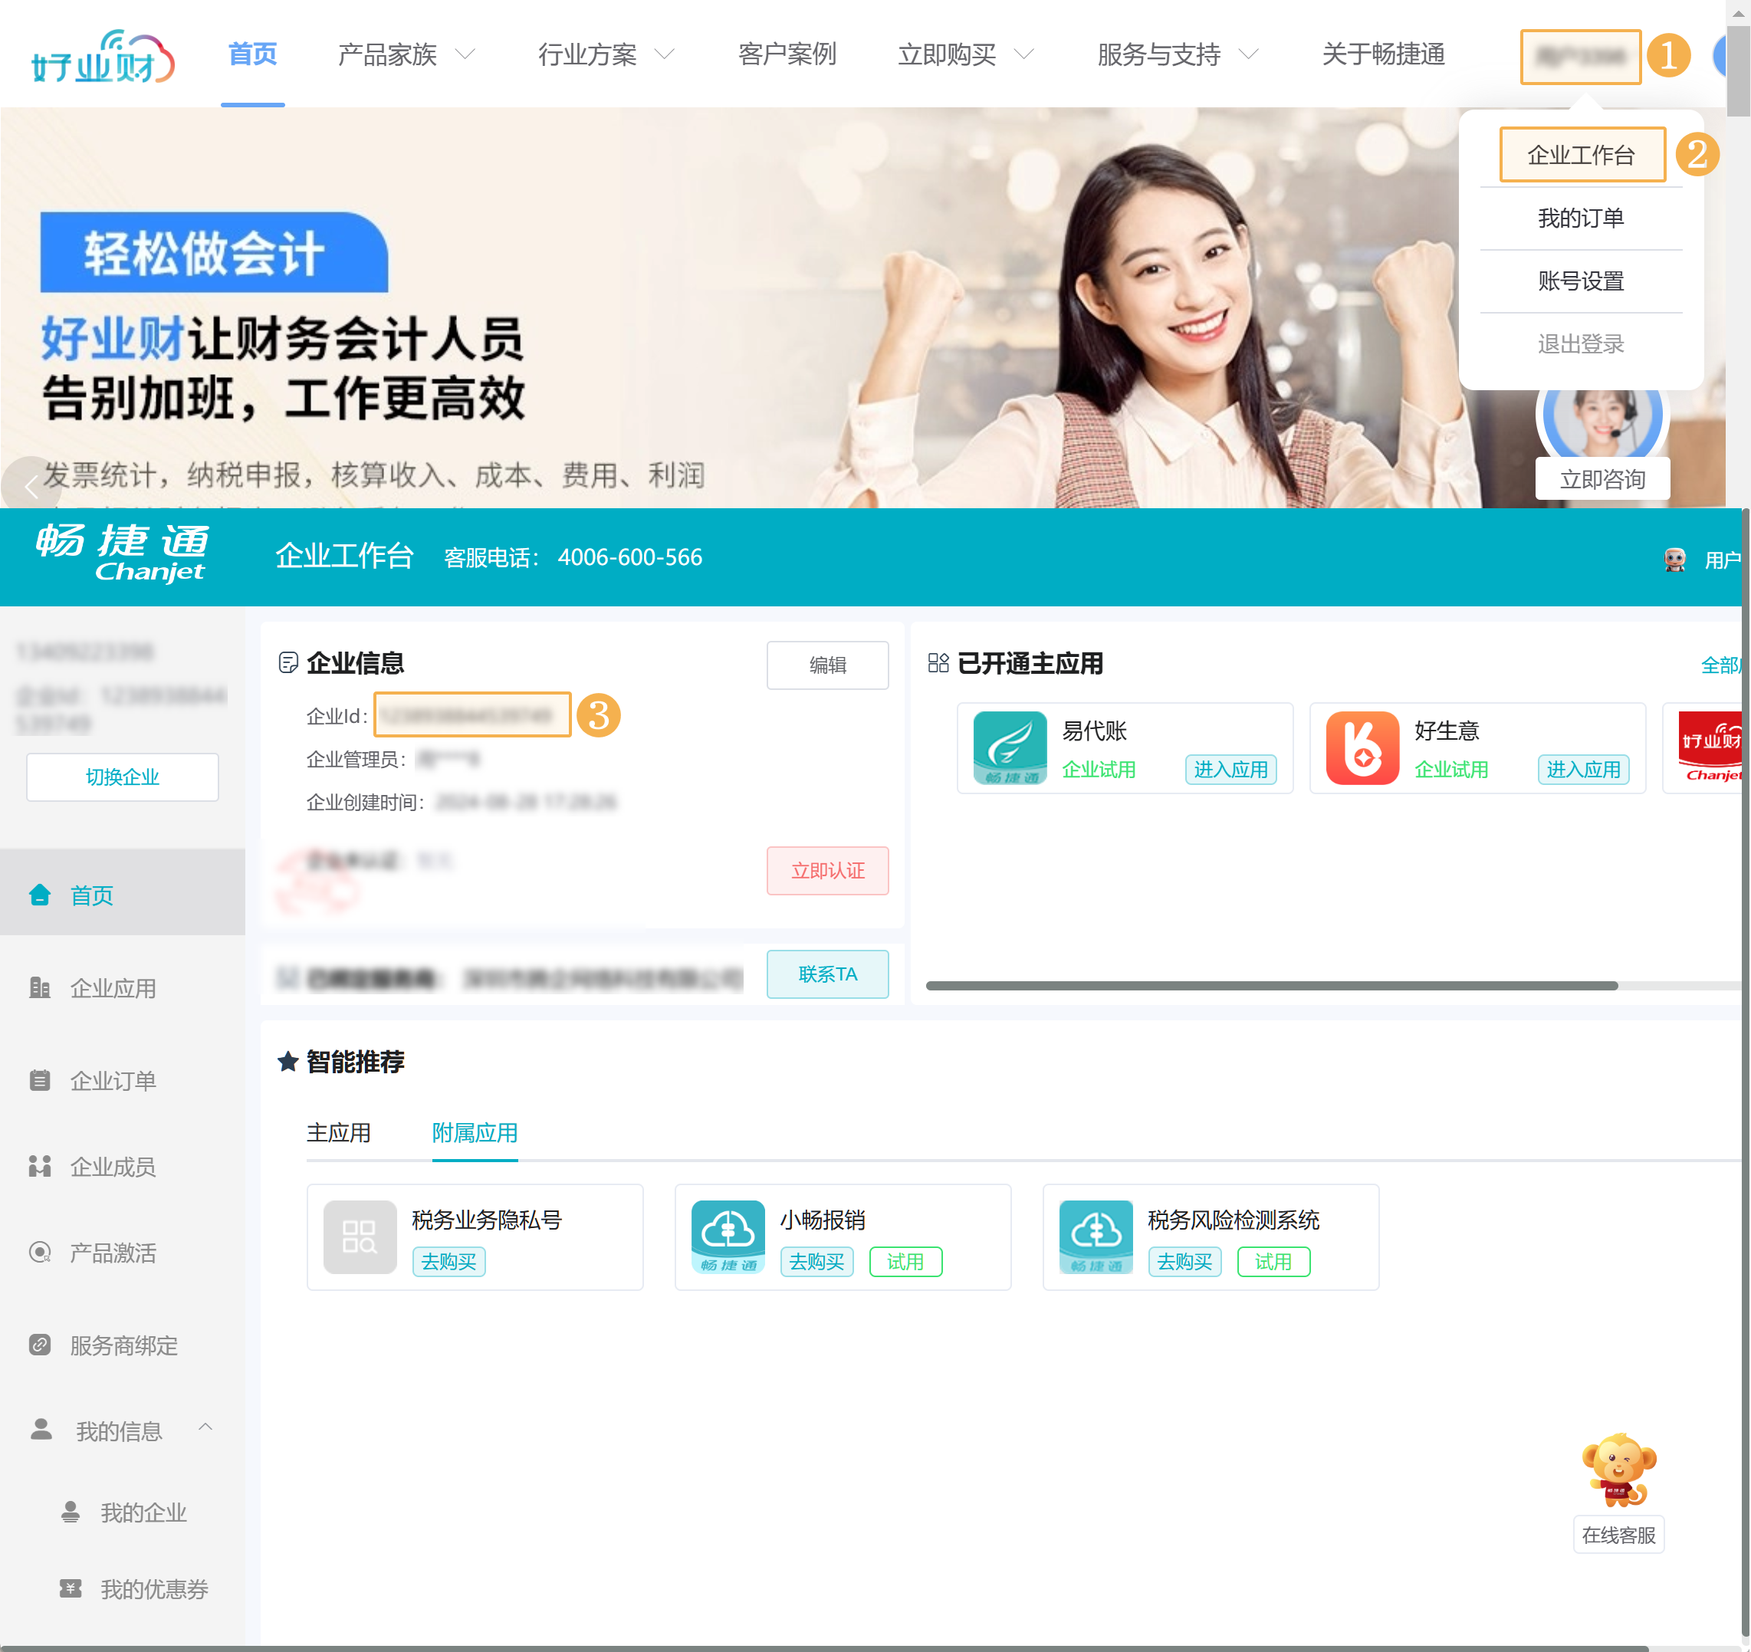Click the 好业财 logo icon
The width and height of the screenshot is (1751, 1652).
coord(103,57)
